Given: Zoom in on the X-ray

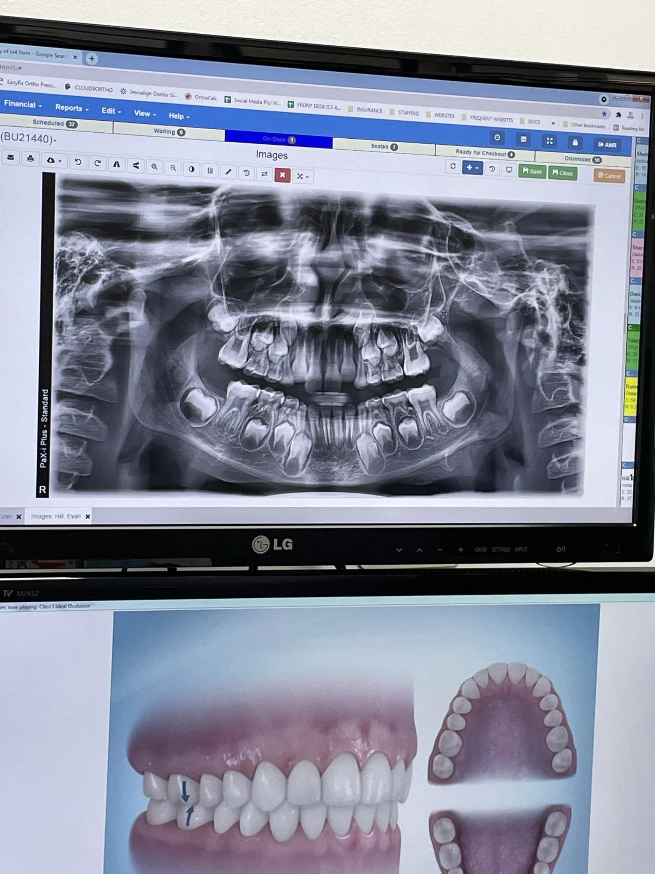Looking at the screenshot, I should [x=154, y=167].
